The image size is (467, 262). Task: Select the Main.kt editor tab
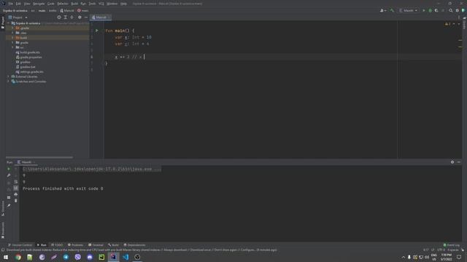pos(101,17)
